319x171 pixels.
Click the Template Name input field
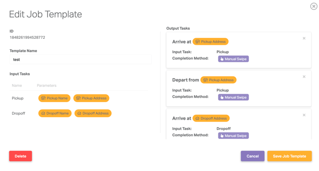pos(81,60)
